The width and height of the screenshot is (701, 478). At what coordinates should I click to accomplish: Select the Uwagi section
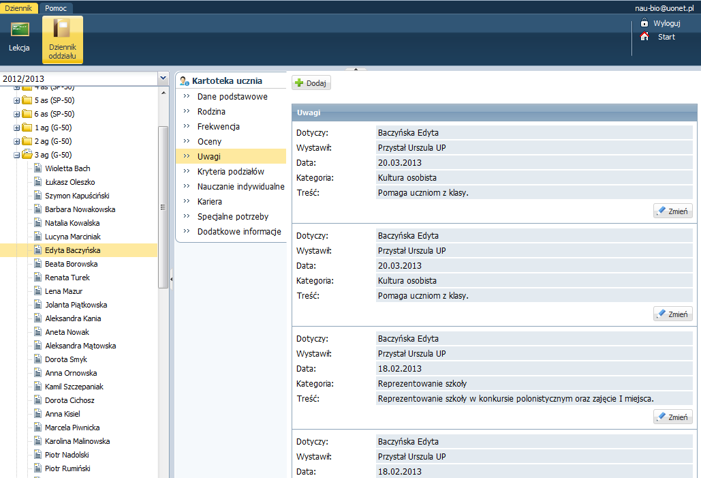(231, 156)
